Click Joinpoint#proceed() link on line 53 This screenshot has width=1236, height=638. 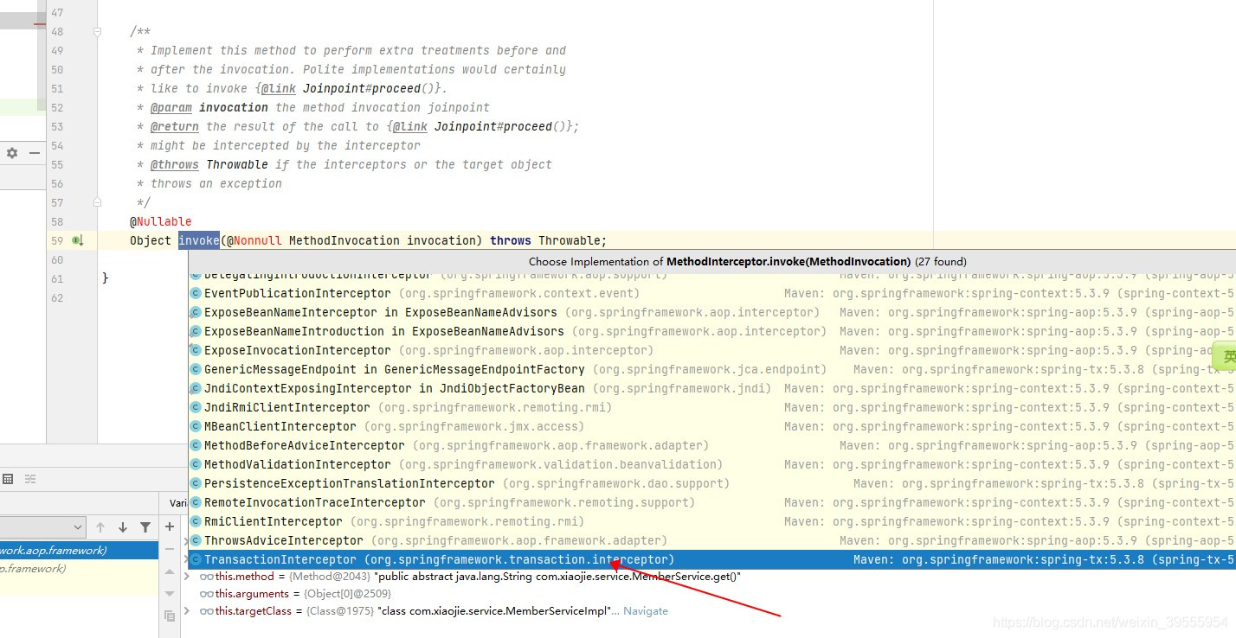coord(505,126)
